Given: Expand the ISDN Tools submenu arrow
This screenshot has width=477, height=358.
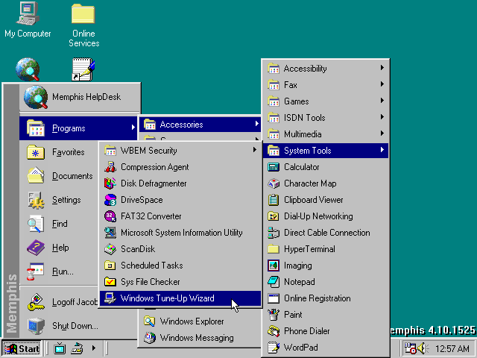Looking at the screenshot, I should (382, 117).
